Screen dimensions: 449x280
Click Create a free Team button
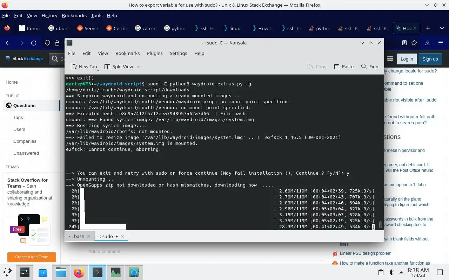[x=32, y=257]
